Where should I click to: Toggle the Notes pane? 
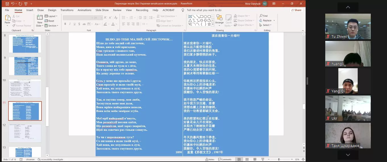coord(210,159)
